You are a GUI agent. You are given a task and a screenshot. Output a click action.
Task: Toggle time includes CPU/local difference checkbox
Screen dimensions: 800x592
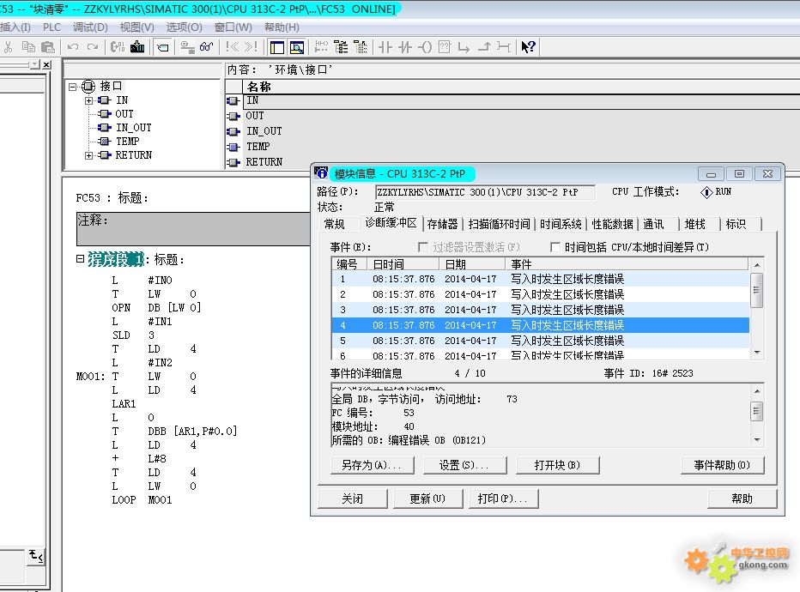(555, 247)
